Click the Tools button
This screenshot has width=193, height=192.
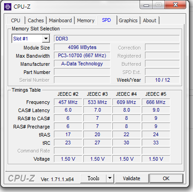tap(93, 178)
